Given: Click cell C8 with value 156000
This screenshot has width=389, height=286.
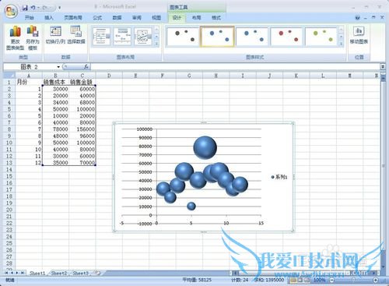Looking at the screenshot, I should [x=82, y=129].
